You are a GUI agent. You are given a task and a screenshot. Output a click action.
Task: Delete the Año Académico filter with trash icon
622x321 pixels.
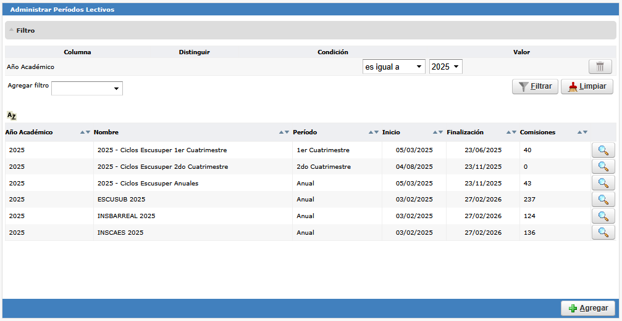tap(600, 67)
